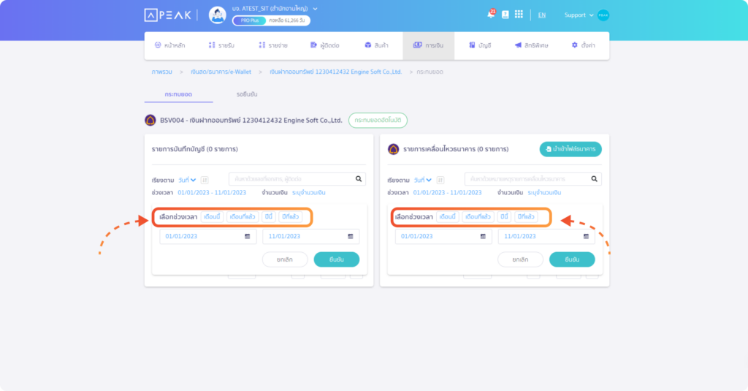The height and width of the screenshot is (391, 748).
Task: Click the apps grid icon in header
Action: point(519,15)
